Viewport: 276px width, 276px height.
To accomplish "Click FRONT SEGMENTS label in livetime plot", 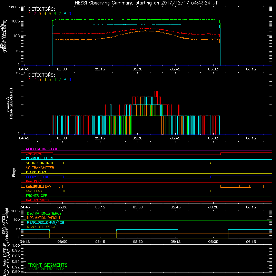I will click(48, 265).
